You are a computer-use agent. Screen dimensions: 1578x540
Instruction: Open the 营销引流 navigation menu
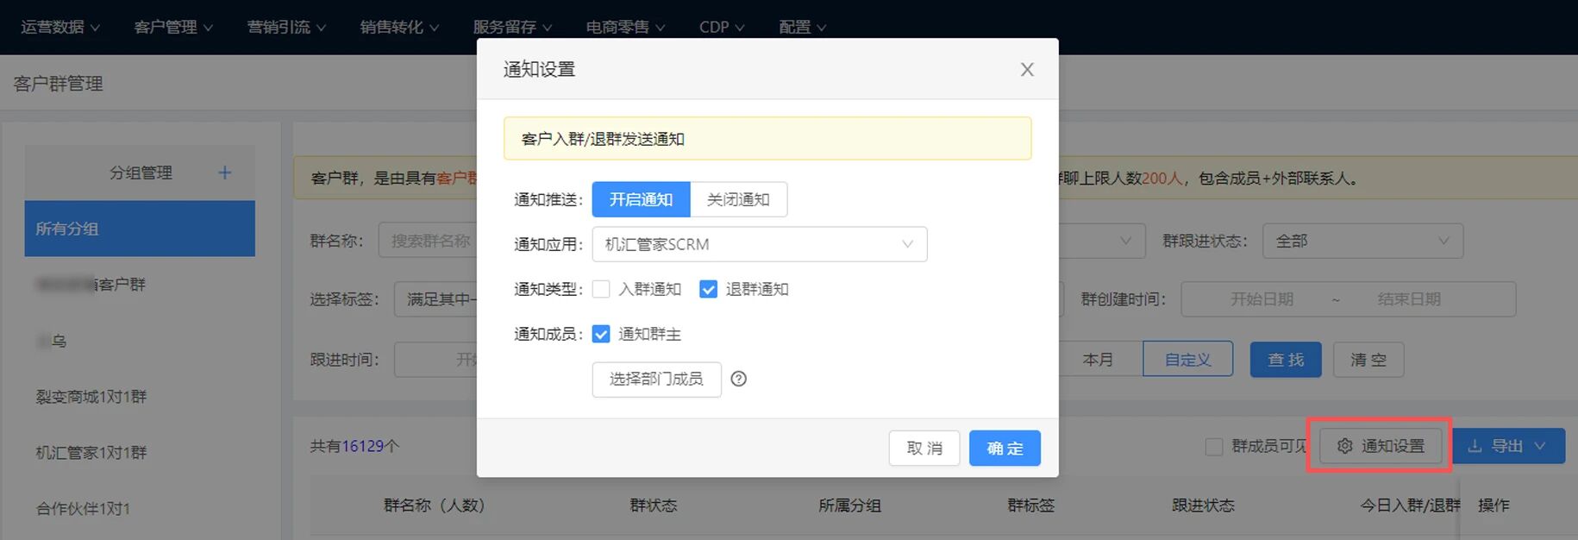[x=285, y=28]
